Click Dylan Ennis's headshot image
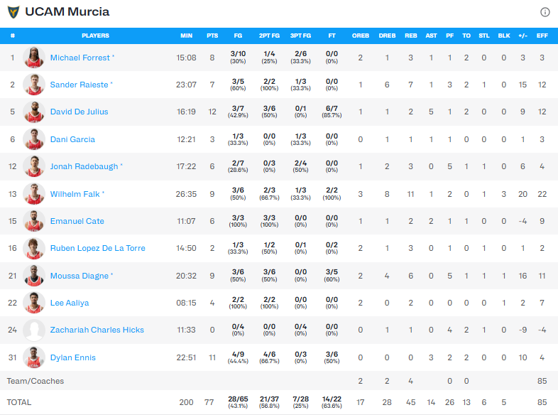558x415 pixels. 33,357
